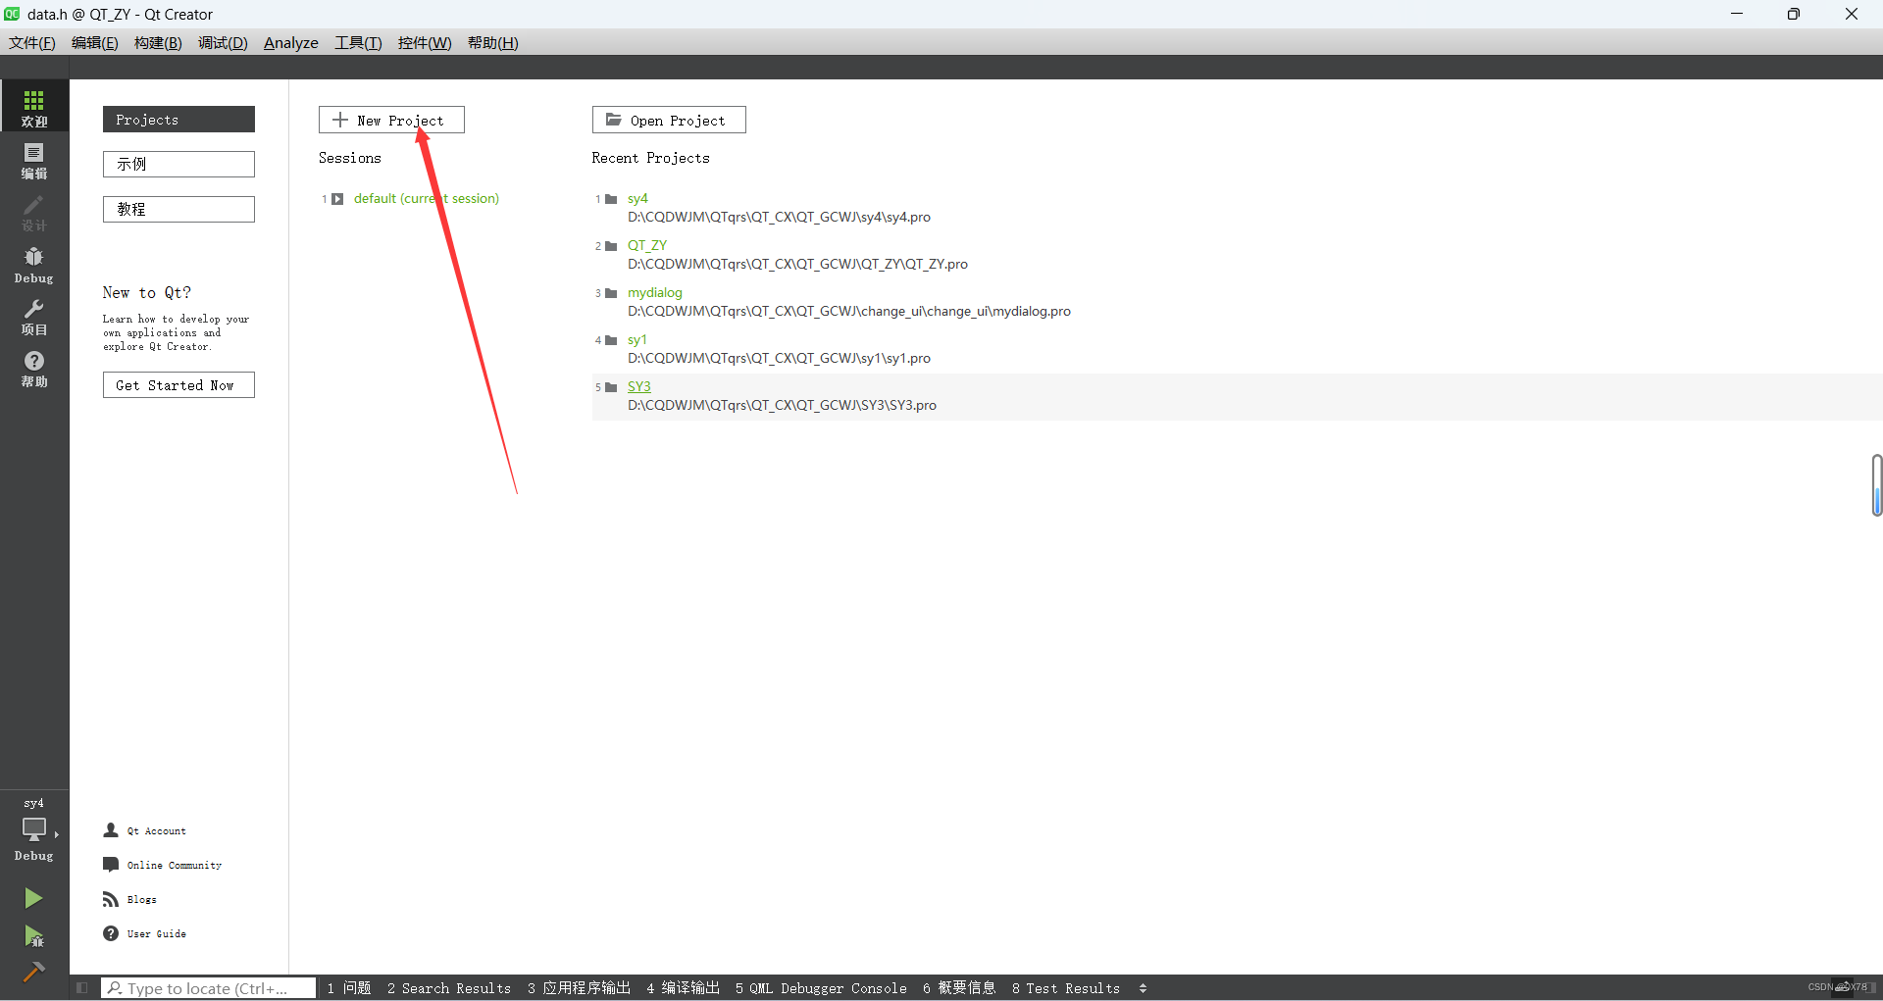Click the Blogs RSS icon

point(111,898)
